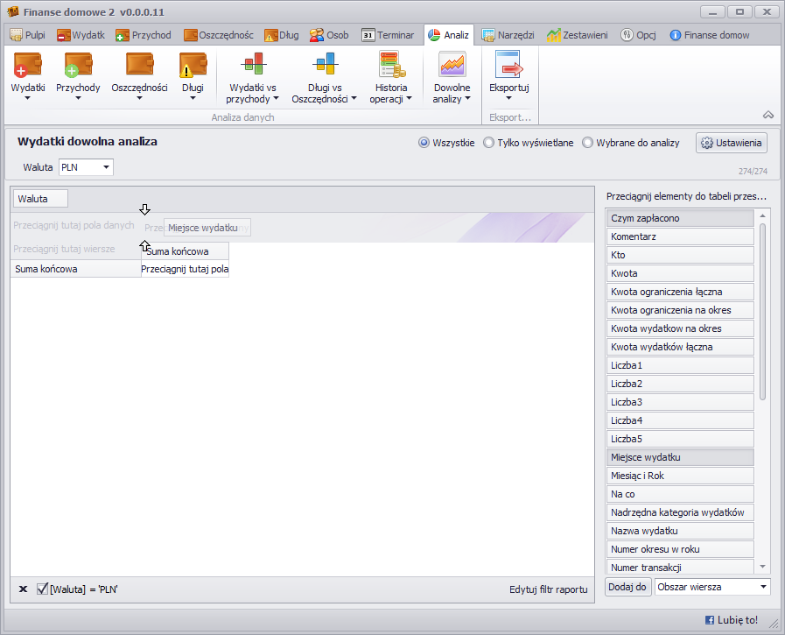Open the Waluta PLN dropdown
The width and height of the screenshot is (785, 635).
pos(106,167)
